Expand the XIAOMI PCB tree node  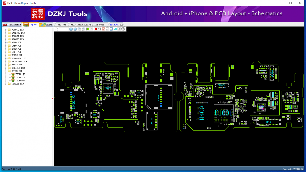[6, 39]
